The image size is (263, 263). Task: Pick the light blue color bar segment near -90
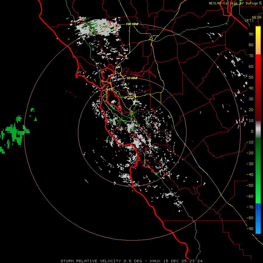tap(258, 227)
